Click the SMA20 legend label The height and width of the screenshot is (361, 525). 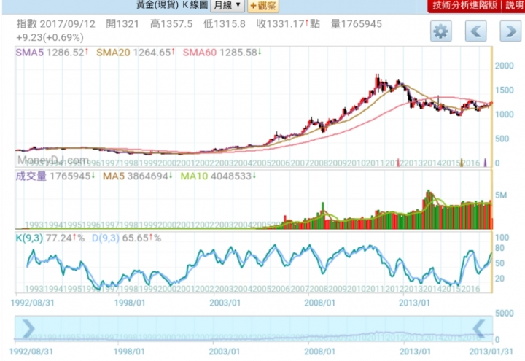tap(113, 53)
